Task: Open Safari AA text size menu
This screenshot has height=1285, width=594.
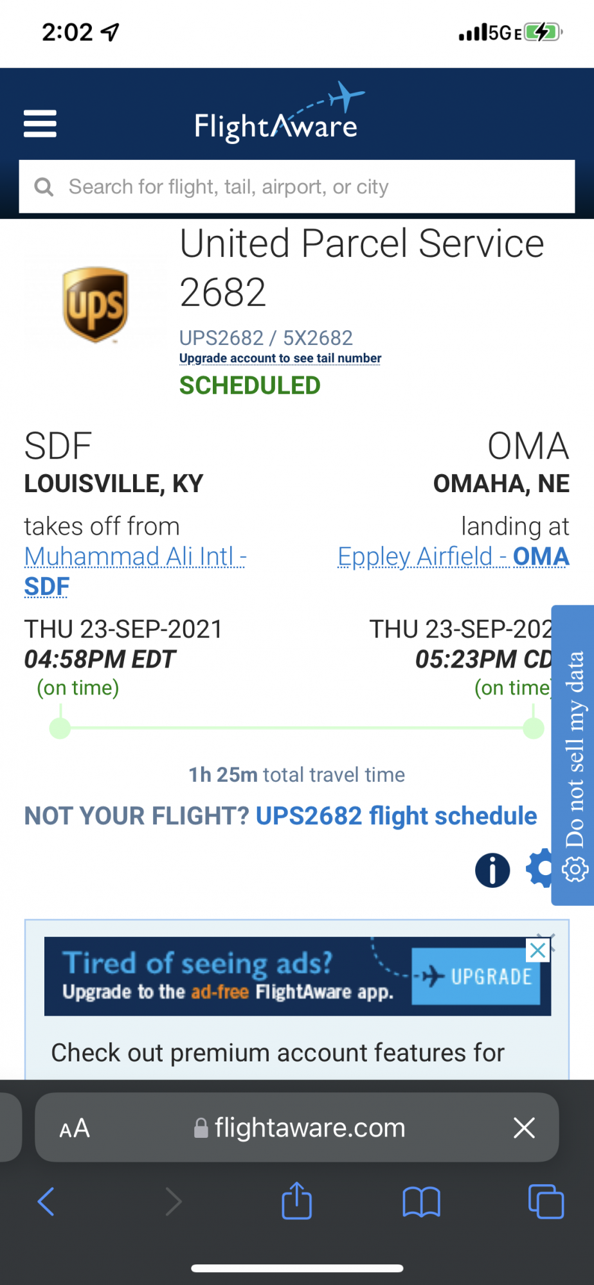Action: (75, 1128)
